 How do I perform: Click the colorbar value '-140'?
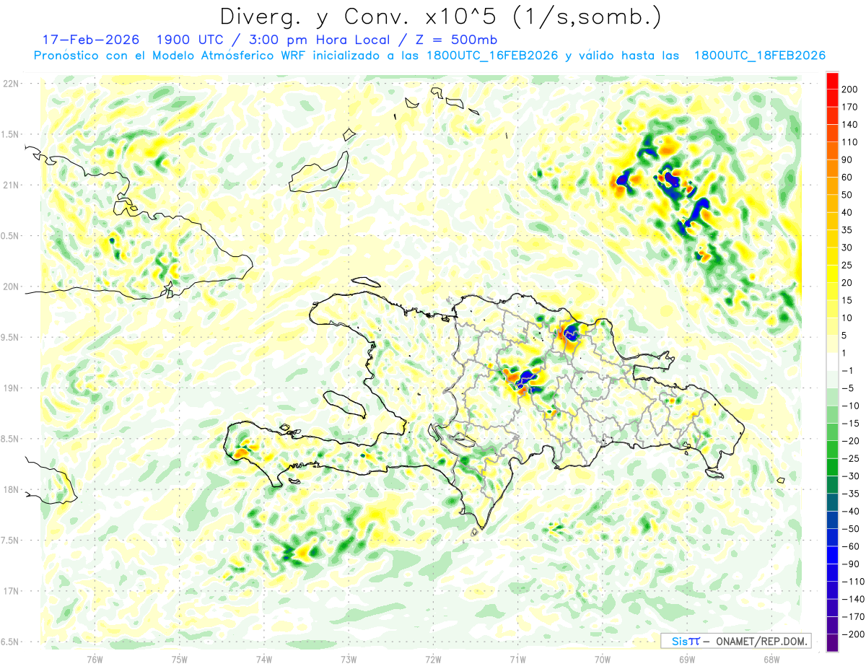(854, 599)
